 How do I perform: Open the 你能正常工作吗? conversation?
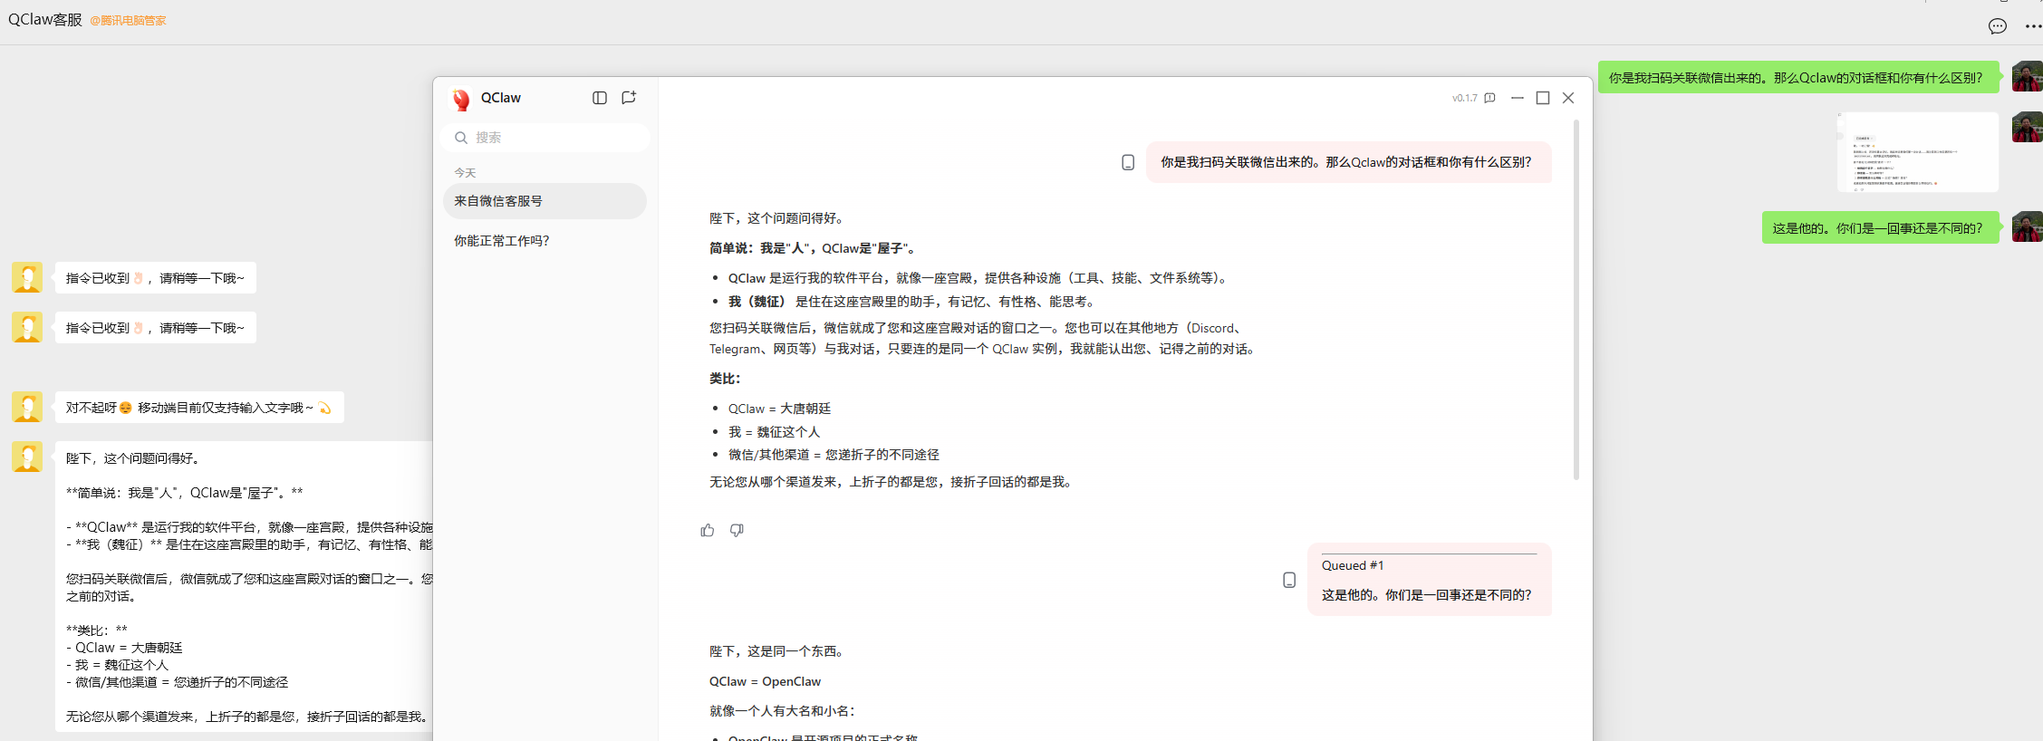(544, 241)
